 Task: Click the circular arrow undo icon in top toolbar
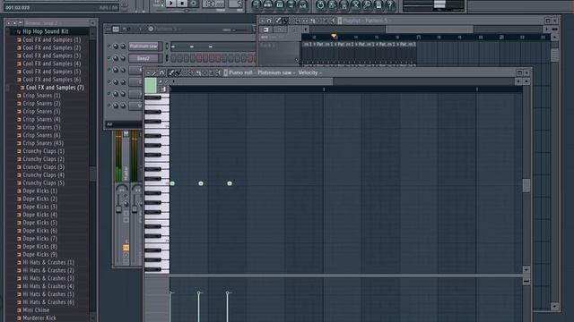point(320,4)
